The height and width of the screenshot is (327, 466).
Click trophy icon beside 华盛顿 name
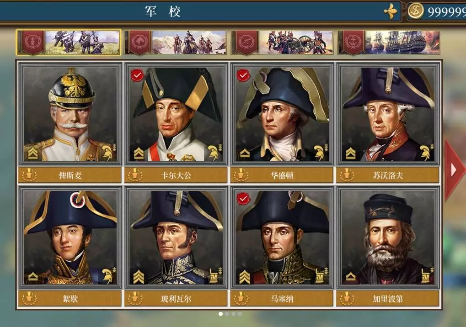pyautogui.click(x=241, y=175)
